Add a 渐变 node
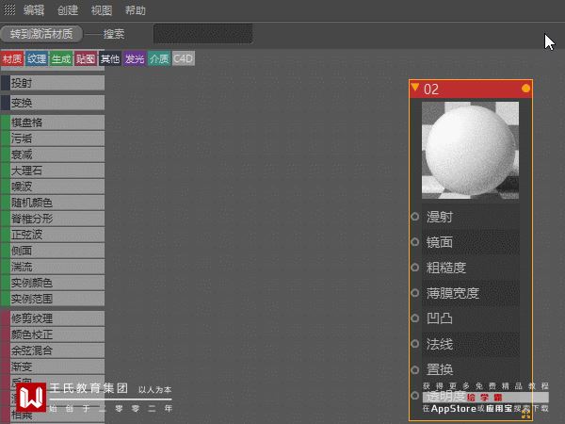Viewport: 565px width, 424px height. [x=53, y=367]
